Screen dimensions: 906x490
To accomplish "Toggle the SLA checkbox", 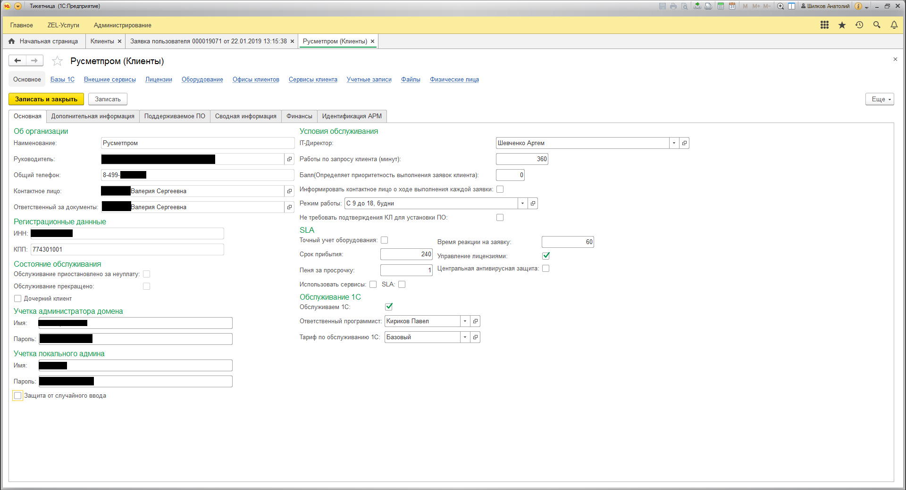I will [x=402, y=285].
